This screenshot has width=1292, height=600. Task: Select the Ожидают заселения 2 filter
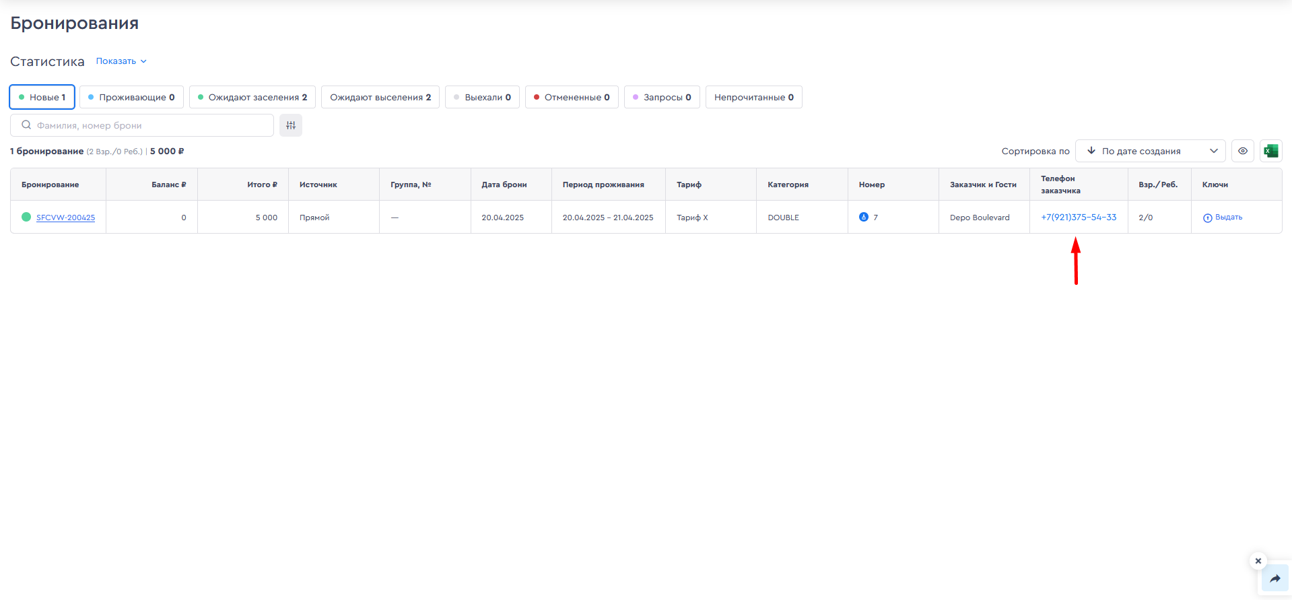[252, 97]
